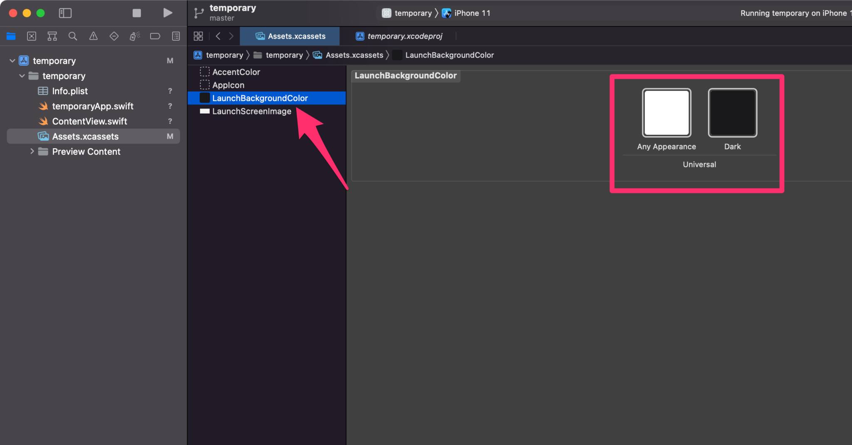Open the Source Control navigator
The height and width of the screenshot is (445, 852).
point(32,36)
